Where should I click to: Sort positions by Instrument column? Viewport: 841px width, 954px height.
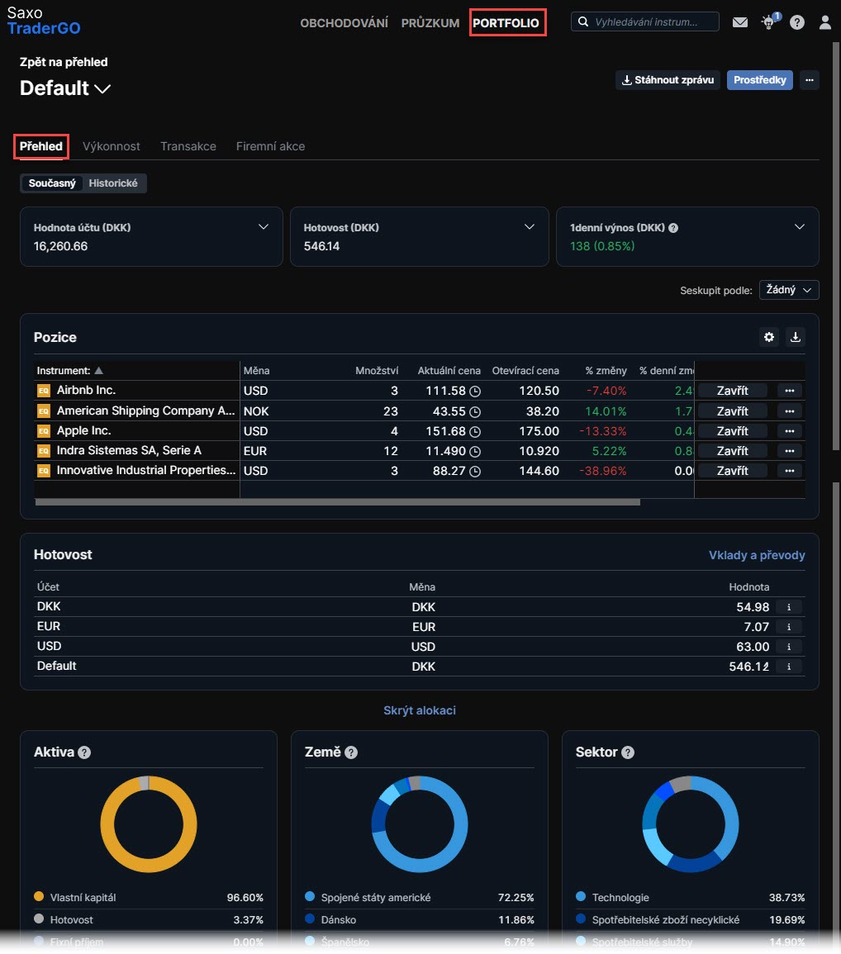click(70, 371)
